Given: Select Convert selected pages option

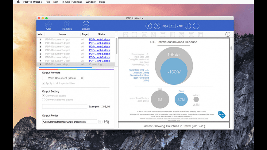Looking at the screenshot, I should pos(43,99).
